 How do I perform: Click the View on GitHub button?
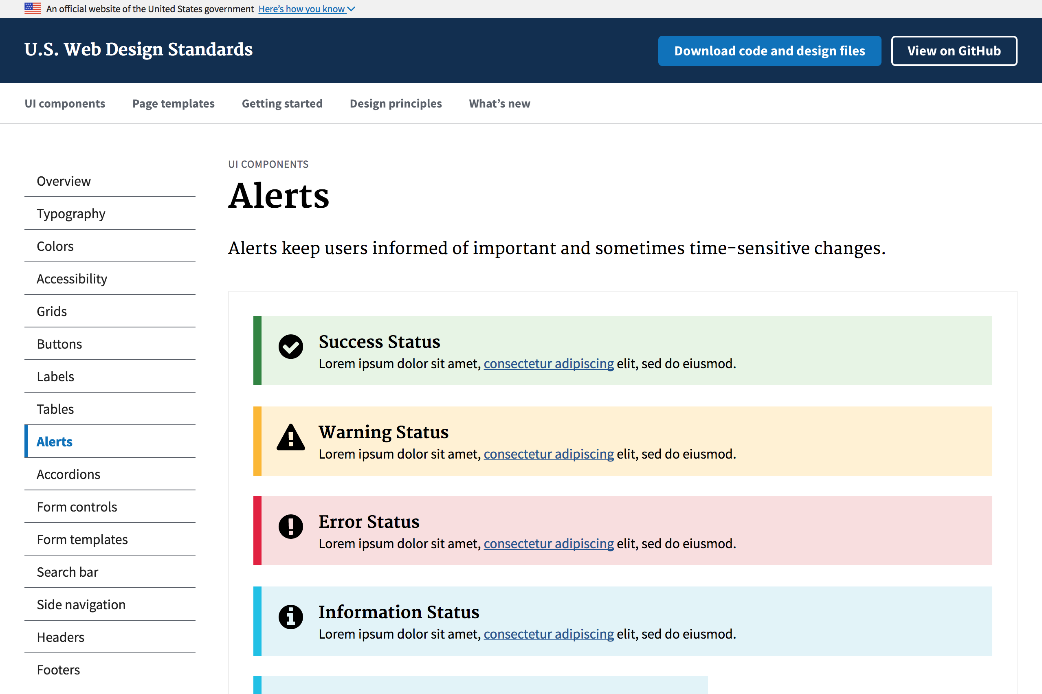click(x=954, y=51)
